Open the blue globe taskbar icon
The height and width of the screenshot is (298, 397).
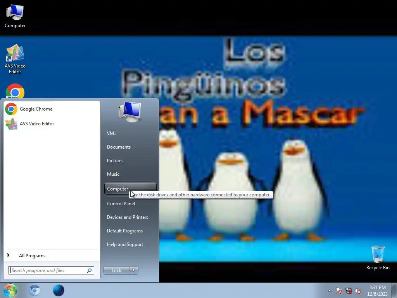click(59, 290)
